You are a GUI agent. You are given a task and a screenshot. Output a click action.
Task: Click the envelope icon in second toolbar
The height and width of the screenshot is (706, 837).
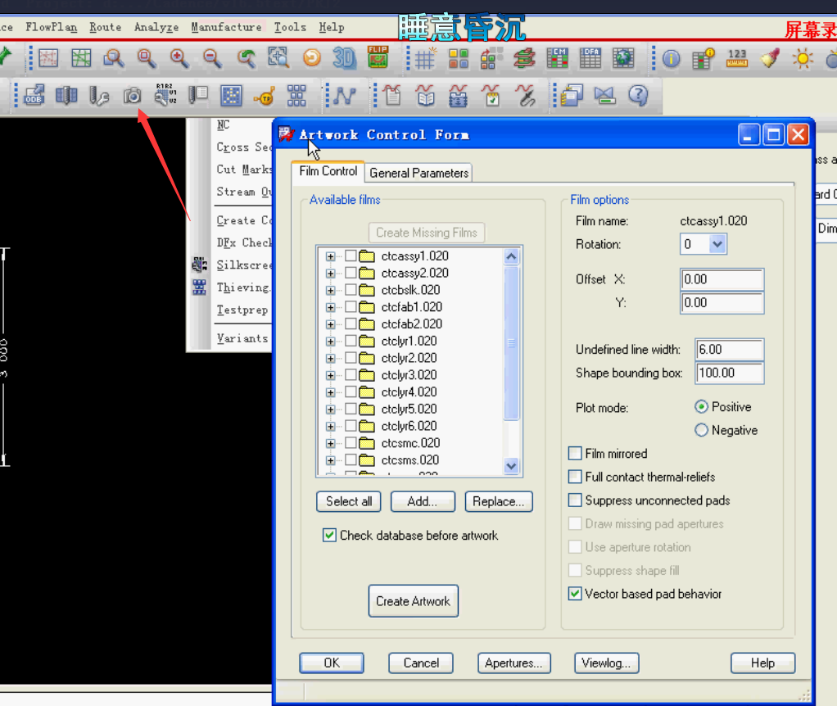click(x=604, y=96)
